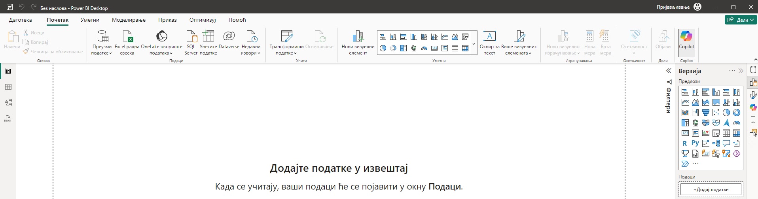Switch to table view in left sidebar
The image size is (758, 199).
tap(8, 87)
